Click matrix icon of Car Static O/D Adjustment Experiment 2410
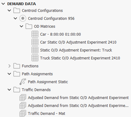Viewport: 131px width, 117px height. click(x=35, y=42)
